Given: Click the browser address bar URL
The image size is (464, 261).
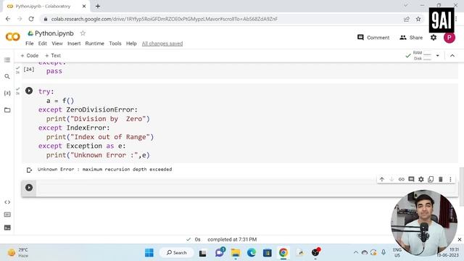Looking at the screenshot, I should (165, 19).
